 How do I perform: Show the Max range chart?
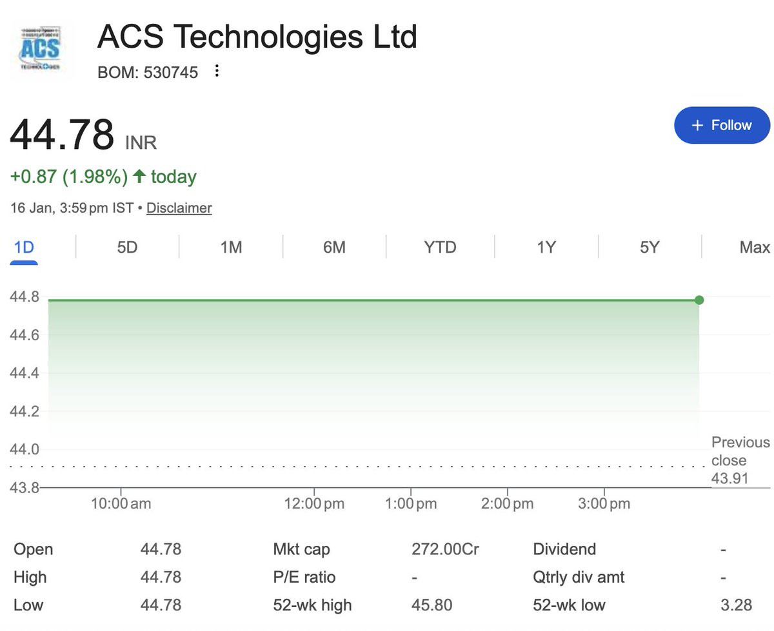(755, 248)
